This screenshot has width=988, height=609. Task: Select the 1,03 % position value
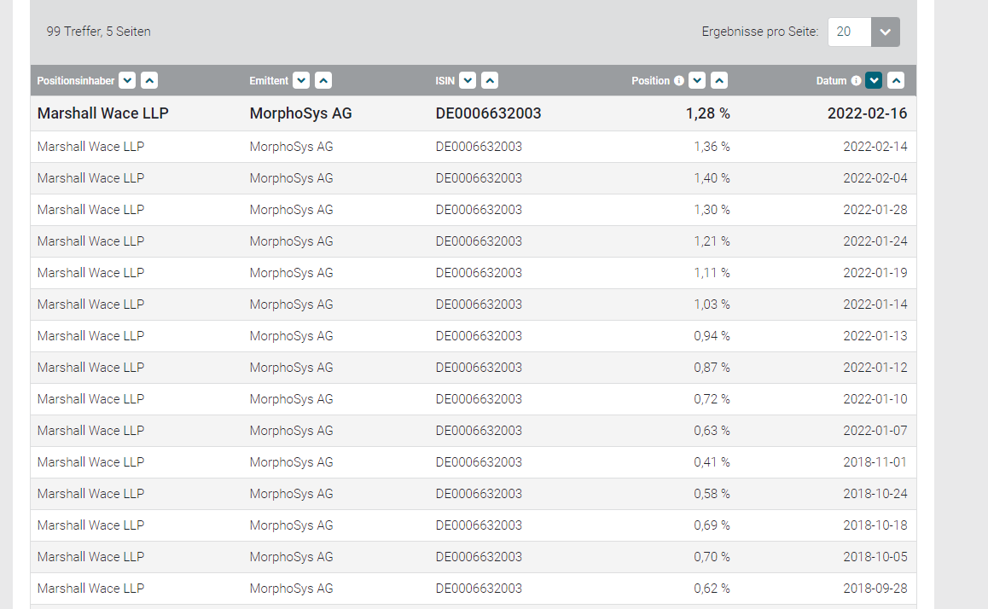pos(712,304)
